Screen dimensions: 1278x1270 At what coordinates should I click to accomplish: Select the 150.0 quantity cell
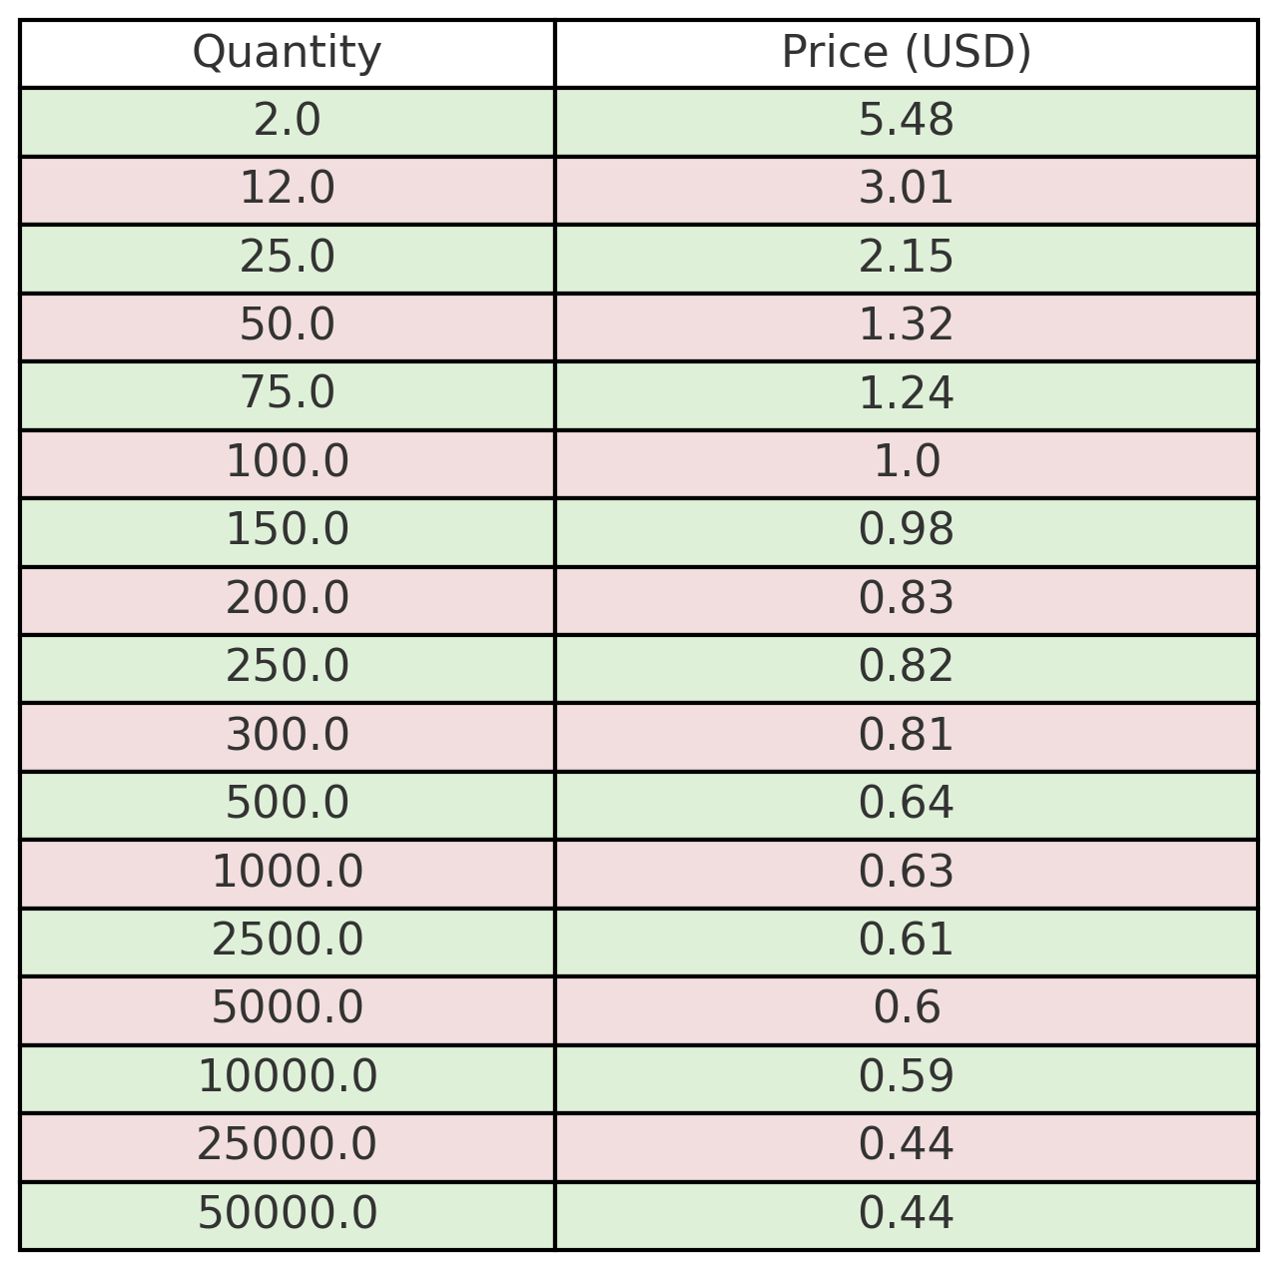tap(288, 532)
